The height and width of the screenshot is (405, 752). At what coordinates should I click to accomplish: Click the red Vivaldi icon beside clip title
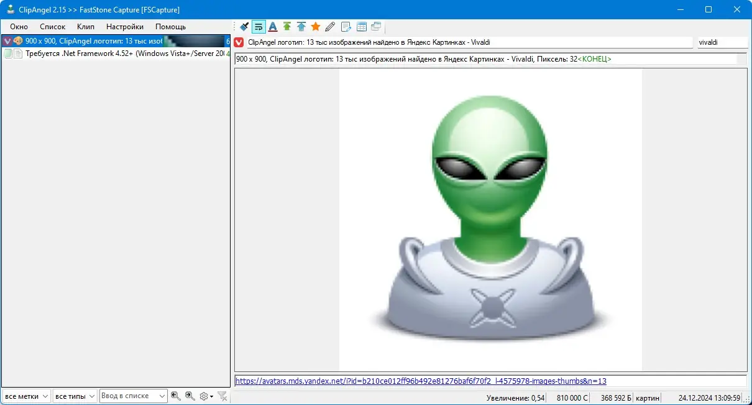(x=239, y=42)
